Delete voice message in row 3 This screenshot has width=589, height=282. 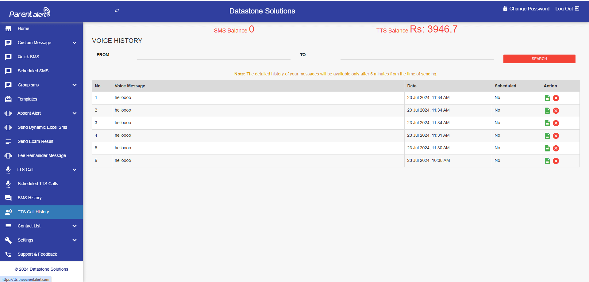(x=556, y=123)
